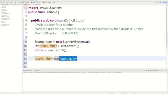Image resolution: width=168 pixels, height=94 pixels.
Task: Click '500,250,125' in line 7 comment
Action: pos(70,33)
